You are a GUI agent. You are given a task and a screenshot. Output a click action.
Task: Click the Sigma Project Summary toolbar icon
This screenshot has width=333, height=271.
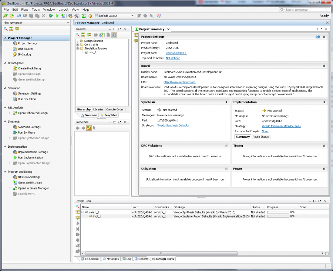pos(84,16)
